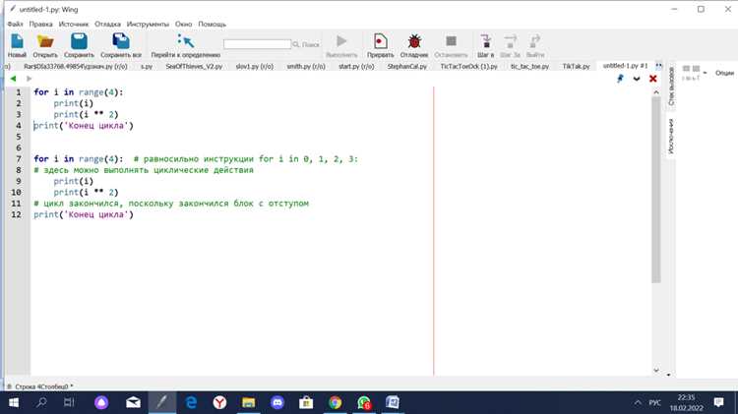Image resolution: width=738 pixels, height=414 pixels.
Task: Open the Помощь menu
Action: pyautogui.click(x=212, y=24)
